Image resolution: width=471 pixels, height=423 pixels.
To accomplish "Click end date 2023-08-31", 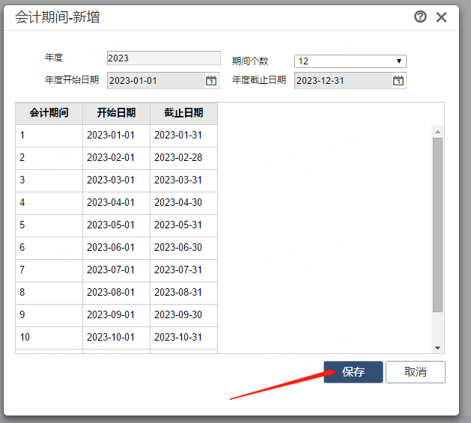I will click(184, 293).
